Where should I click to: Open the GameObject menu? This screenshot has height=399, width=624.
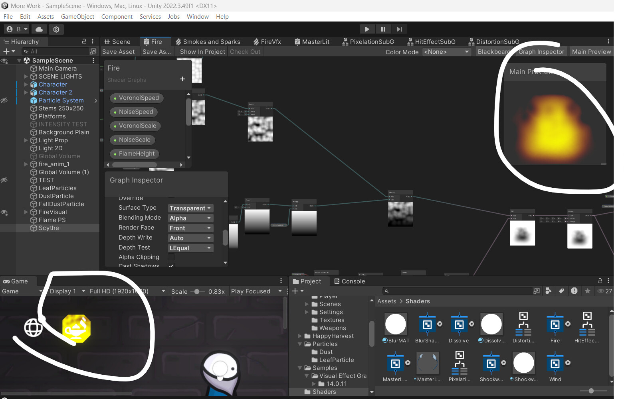(77, 16)
